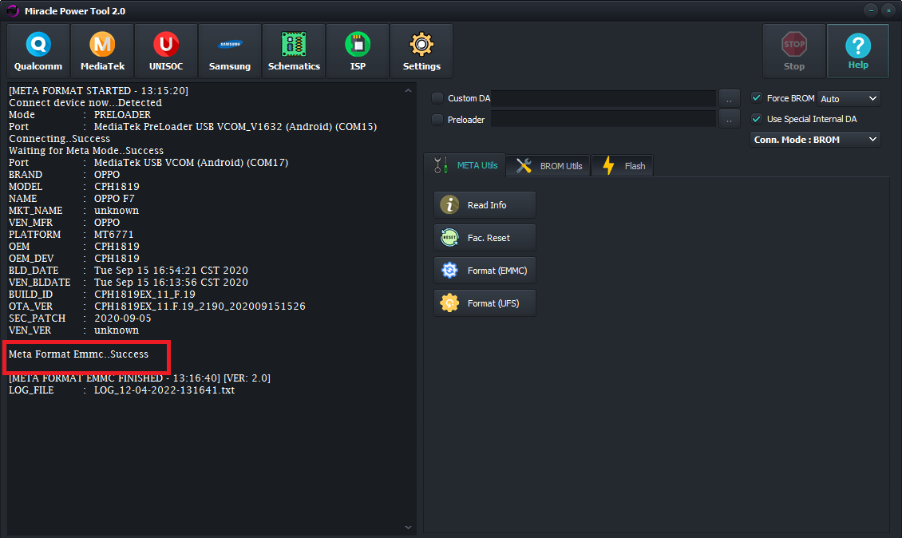
Task: Open the UNISOC module
Action: [x=166, y=51]
